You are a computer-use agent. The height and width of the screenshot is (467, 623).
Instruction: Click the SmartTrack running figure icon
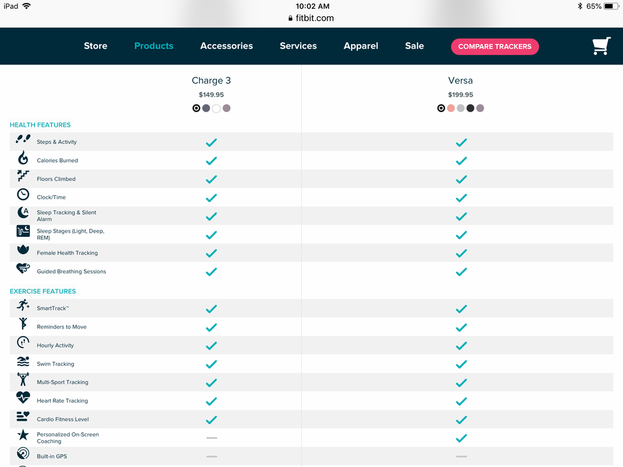click(23, 305)
